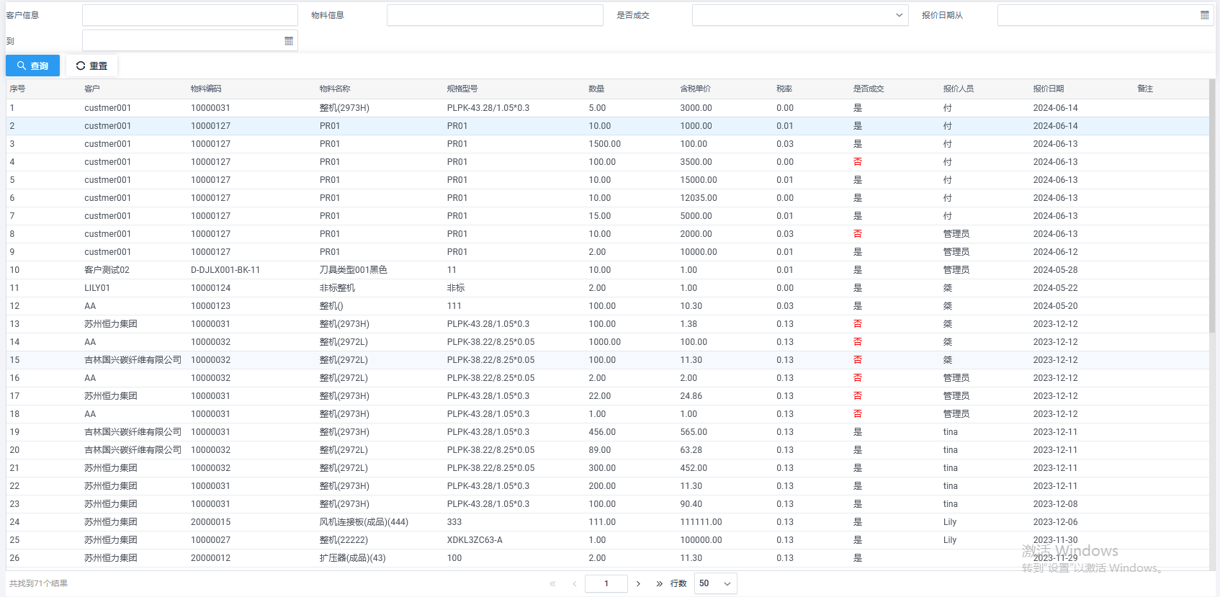Focus the 物料信息 input field
1220x597 pixels.
pos(494,15)
